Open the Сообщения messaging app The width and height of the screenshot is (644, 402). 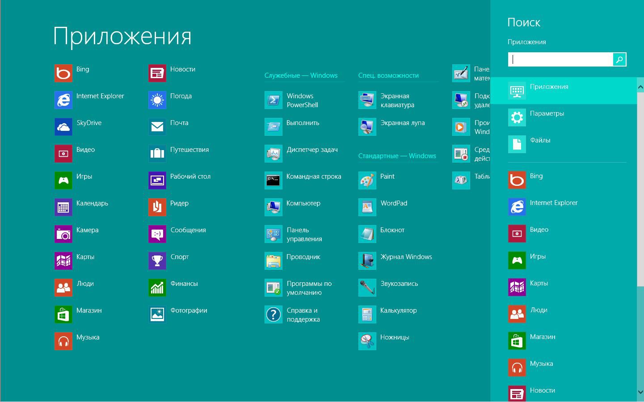point(177,234)
